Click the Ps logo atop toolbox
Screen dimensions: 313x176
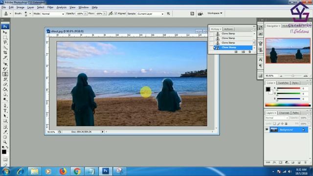tap(5, 26)
